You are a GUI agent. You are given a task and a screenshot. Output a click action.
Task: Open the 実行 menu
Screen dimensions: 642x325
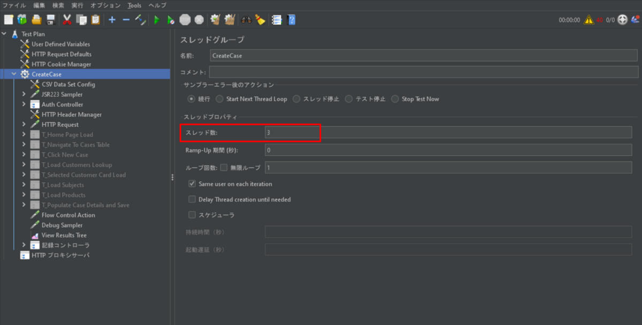coord(78,5)
